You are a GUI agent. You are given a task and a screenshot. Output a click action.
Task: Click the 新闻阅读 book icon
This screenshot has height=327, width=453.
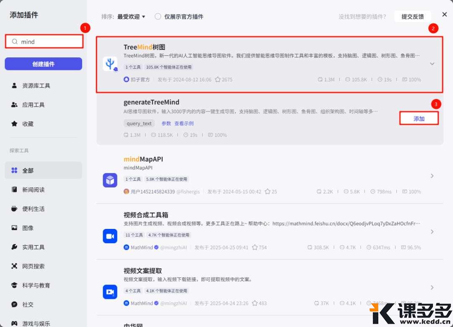pos(14,189)
